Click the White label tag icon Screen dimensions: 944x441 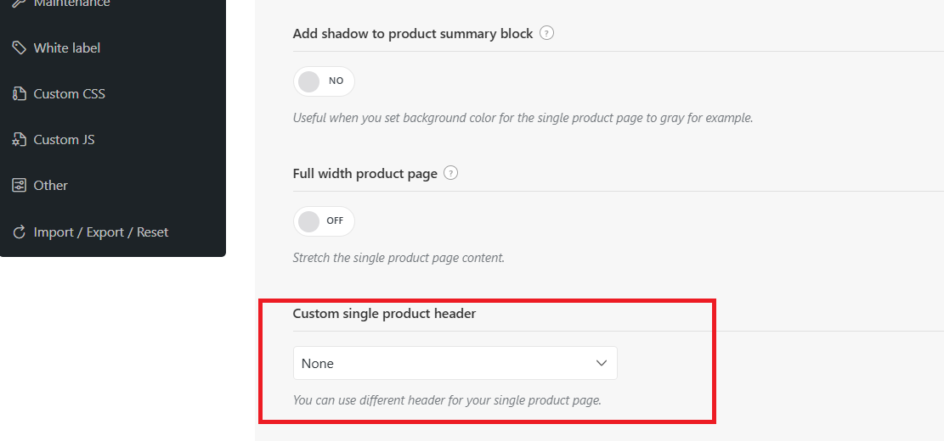click(20, 48)
